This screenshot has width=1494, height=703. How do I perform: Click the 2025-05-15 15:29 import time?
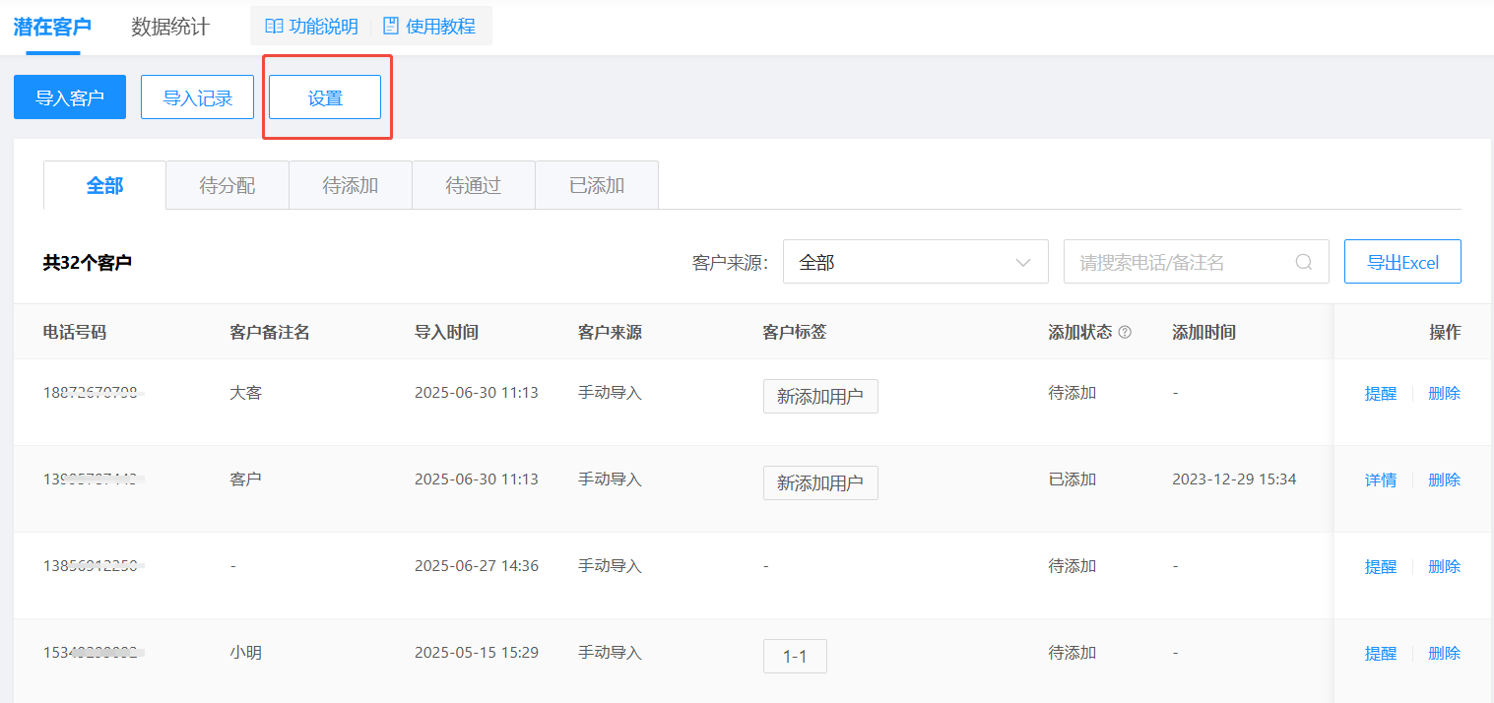477,653
